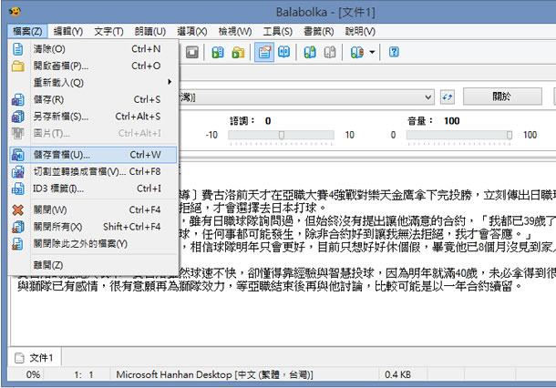Open the 朗讀(U) menu

click(x=150, y=32)
